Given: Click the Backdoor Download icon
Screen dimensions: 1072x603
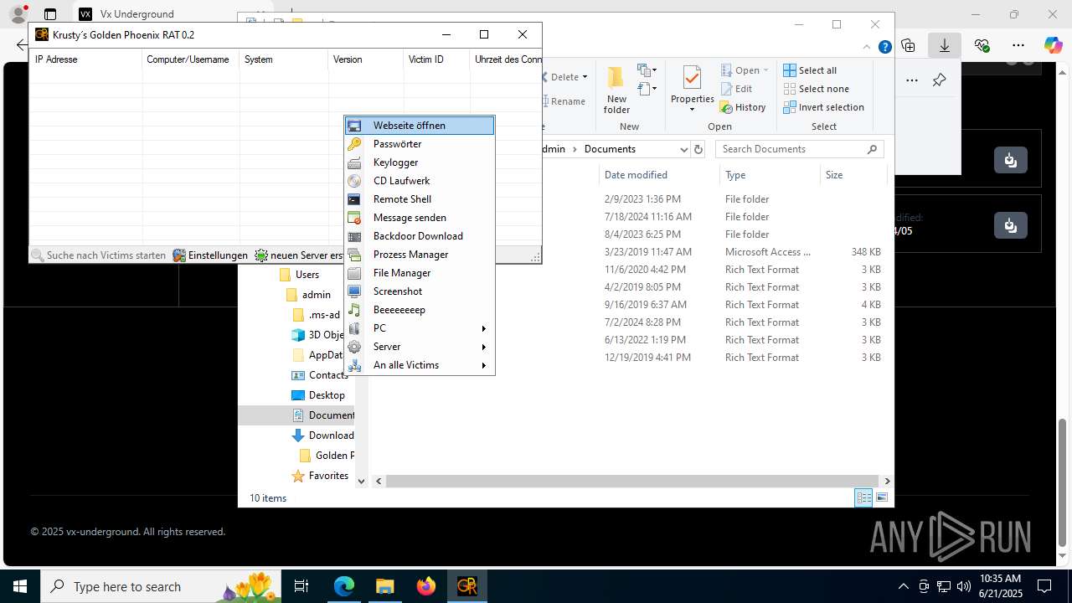Looking at the screenshot, I should (354, 236).
